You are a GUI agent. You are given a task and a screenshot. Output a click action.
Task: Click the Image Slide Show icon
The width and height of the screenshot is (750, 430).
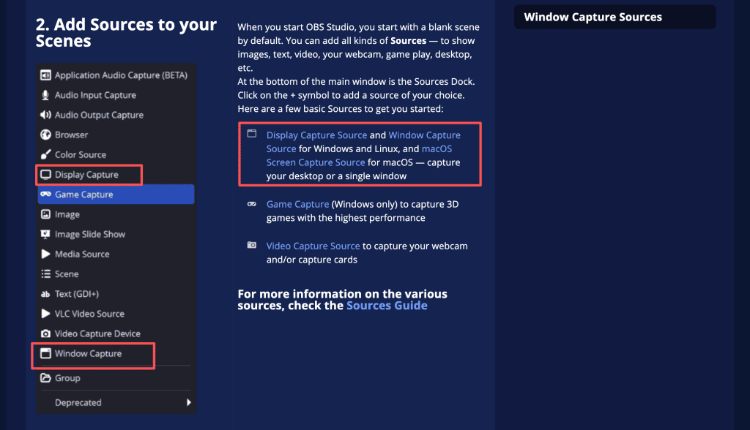click(45, 234)
